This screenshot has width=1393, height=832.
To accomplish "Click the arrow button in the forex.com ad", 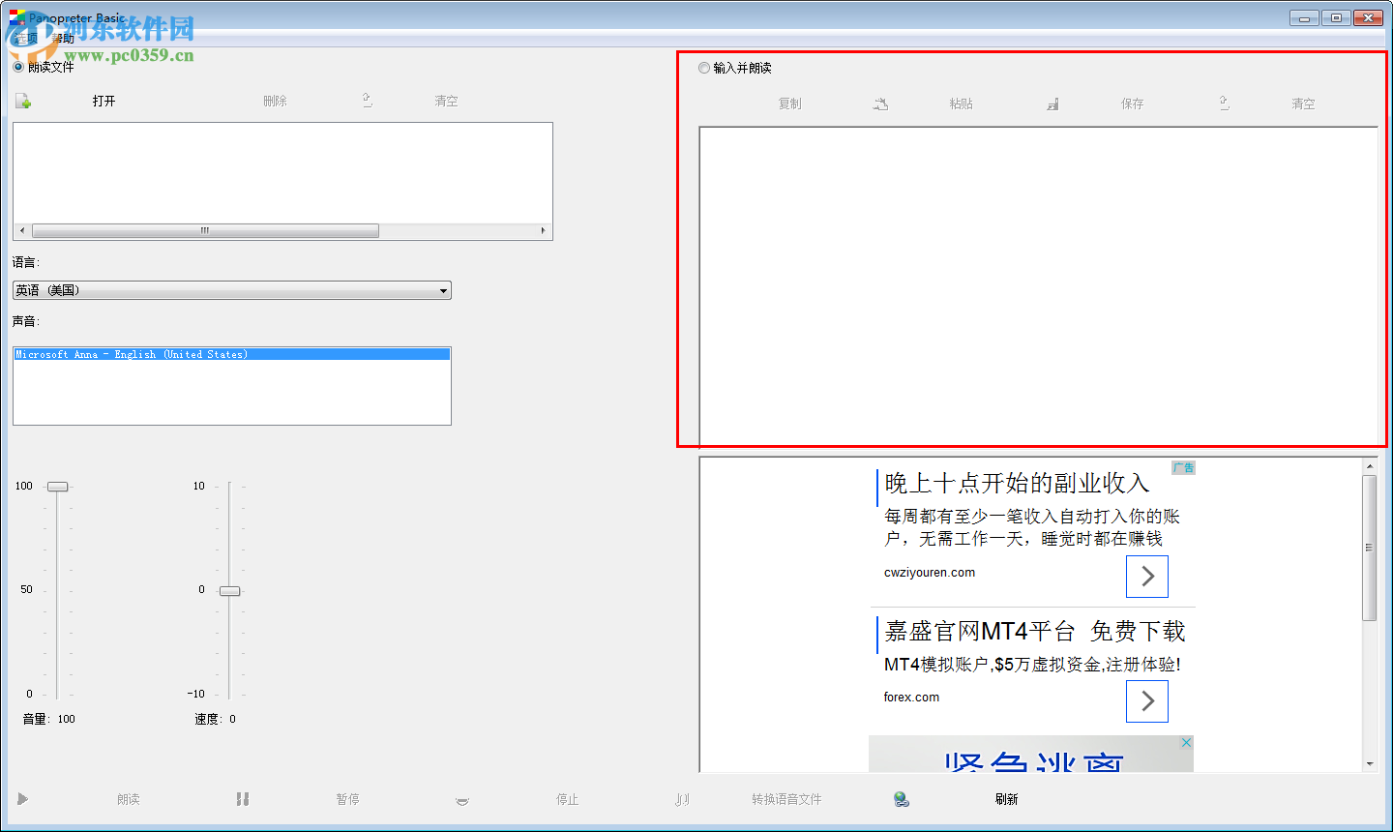I will 1146,701.
